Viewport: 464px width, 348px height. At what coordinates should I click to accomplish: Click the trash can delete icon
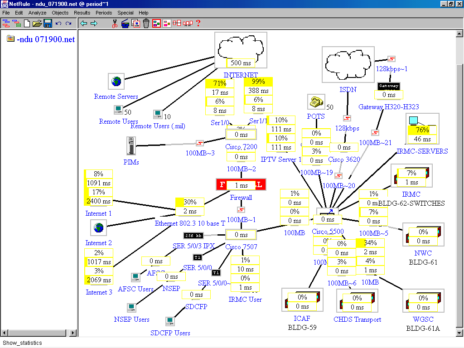coord(146,23)
